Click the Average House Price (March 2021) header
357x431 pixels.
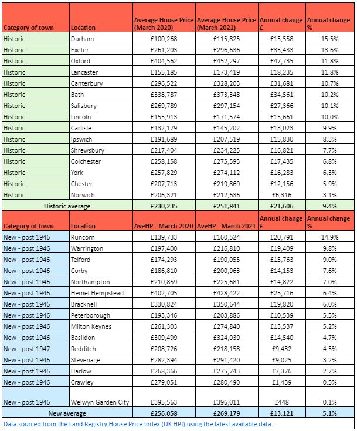tap(227, 18)
